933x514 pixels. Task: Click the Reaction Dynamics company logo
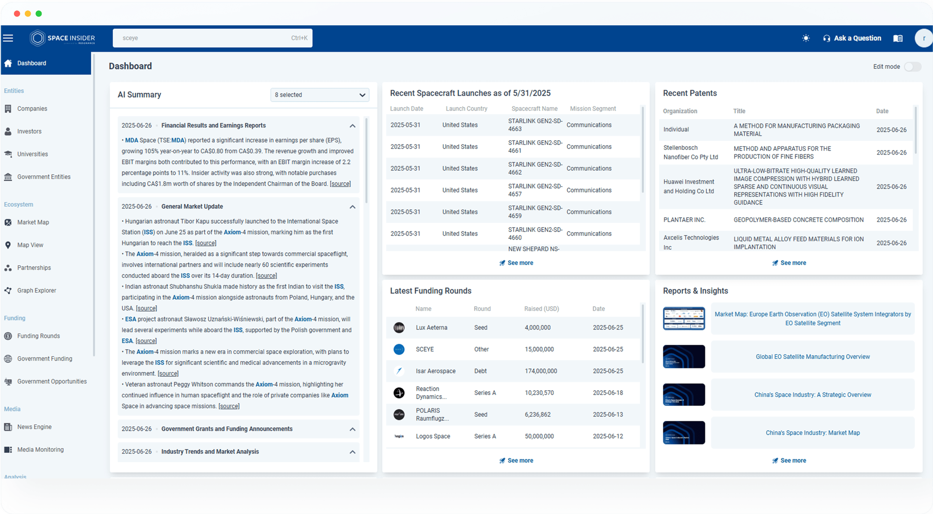click(x=399, y=393)
